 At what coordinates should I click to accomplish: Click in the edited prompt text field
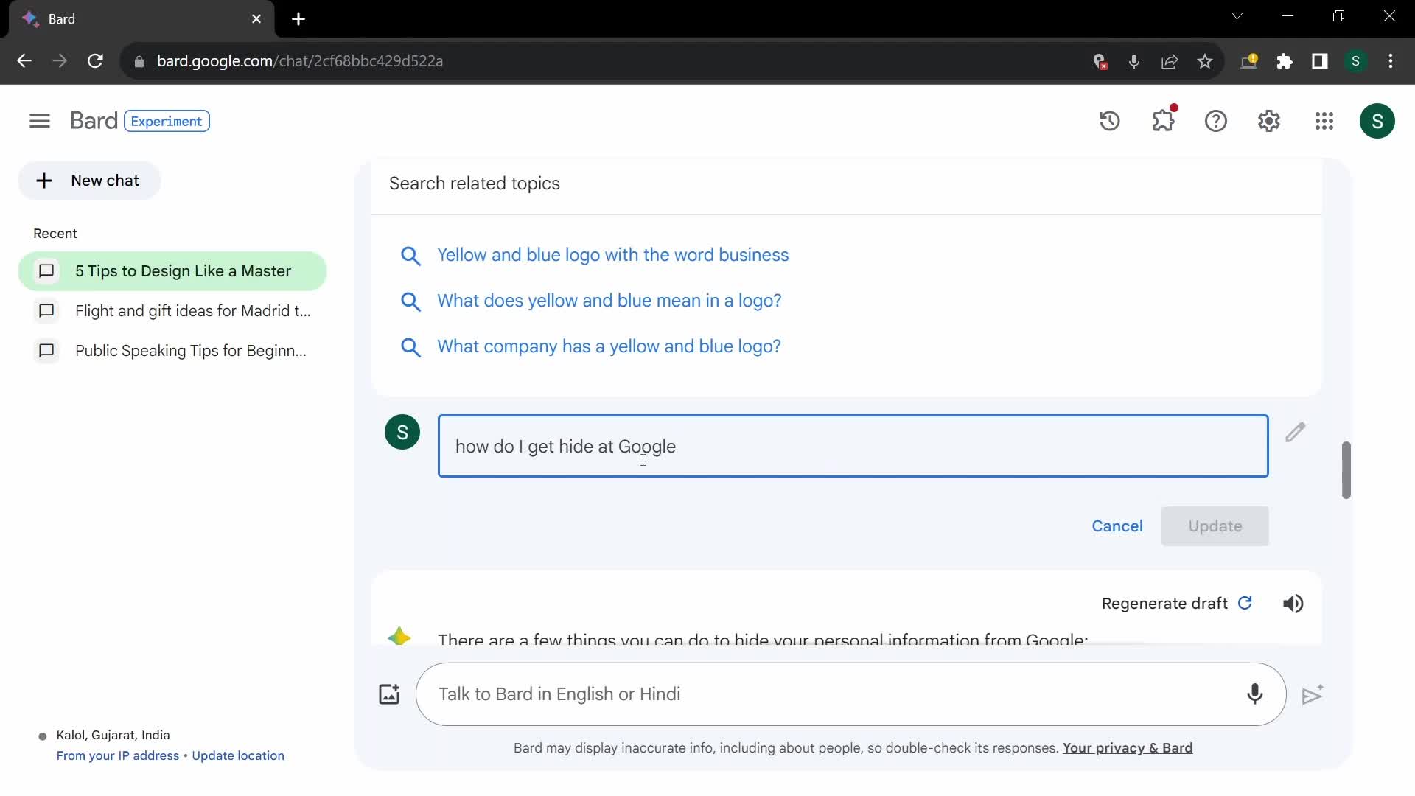[853, 446]
